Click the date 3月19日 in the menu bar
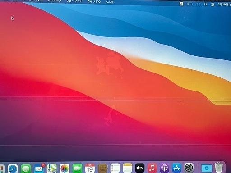This screenshot has width=231, height=173. point(224,5)
